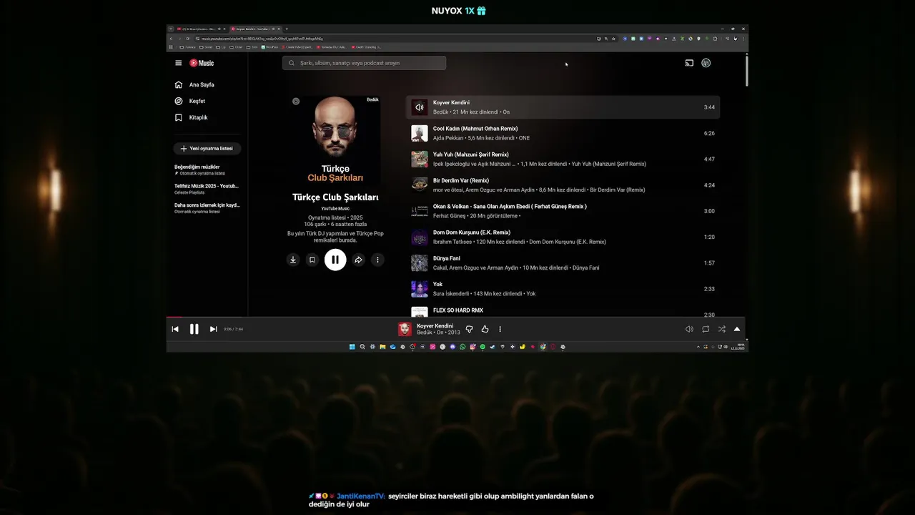Open Sura İskenderli artist link
This screenshot has height=515, width=915.
(x=451, y=293)
